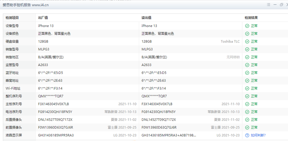Click the green check icon in 销售地区 row

pos(247,57)
